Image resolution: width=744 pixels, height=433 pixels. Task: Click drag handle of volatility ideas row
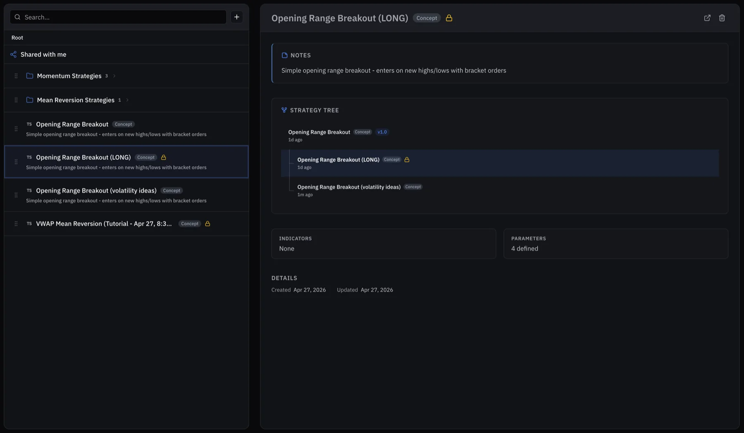[x=16, y=195]
